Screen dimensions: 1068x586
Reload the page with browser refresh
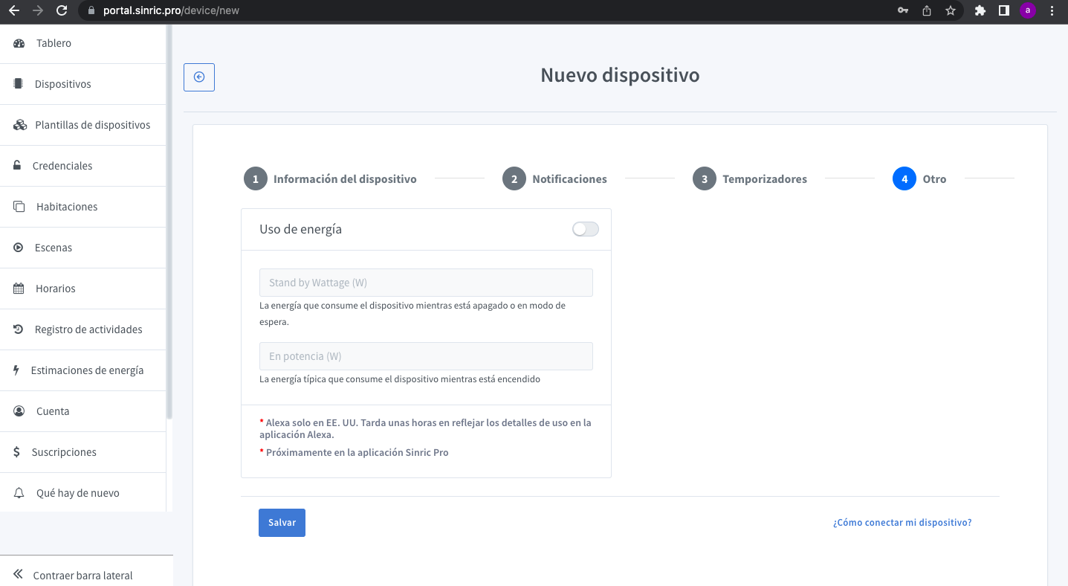(x=62, y=10)
